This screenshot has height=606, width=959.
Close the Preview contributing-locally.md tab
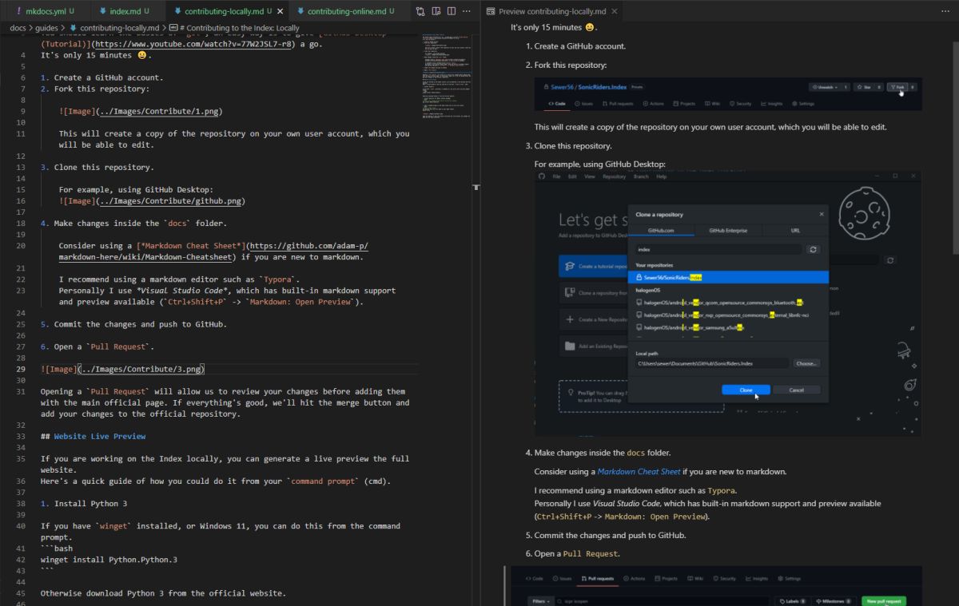click(x=615, y=12)
